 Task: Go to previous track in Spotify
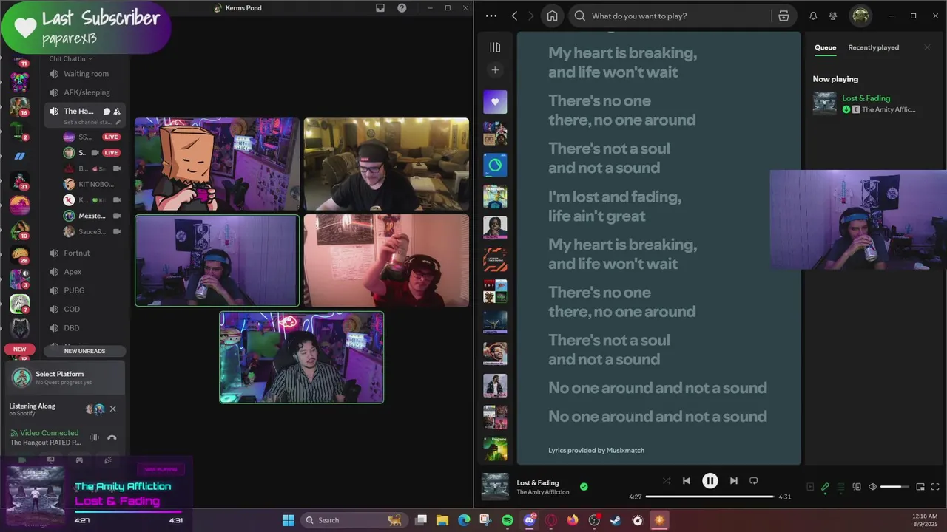(686, 481)
